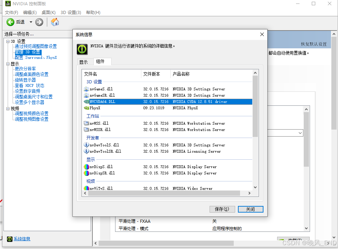This screenshot has width=338, height=249.
Task: Click the color icon beside nvDispS.dll
Action: (x=86, y=167)
